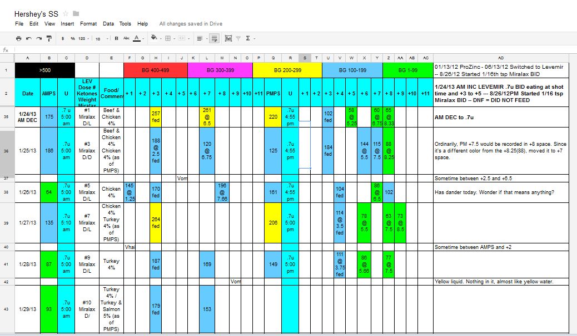Expand the 123 number formats dropdown
The image size is (577, 336).
pyautogui.click(x=83, y=38)
